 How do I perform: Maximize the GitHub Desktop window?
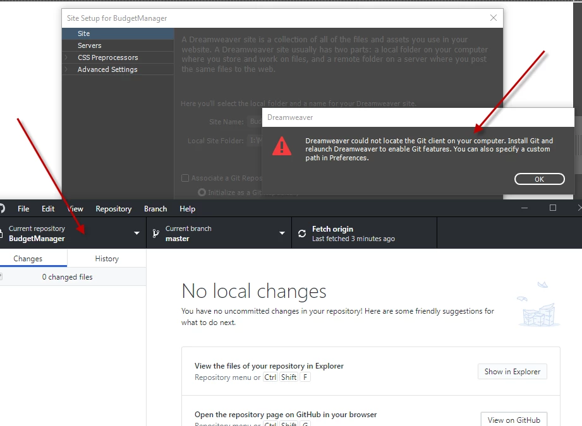(x=553, y=208)
